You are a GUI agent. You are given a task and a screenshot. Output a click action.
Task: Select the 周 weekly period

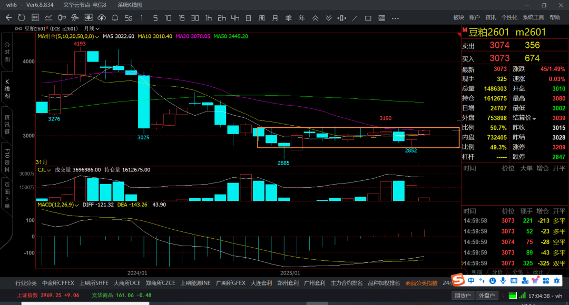(x=262, y=18)
